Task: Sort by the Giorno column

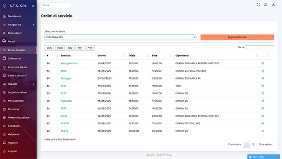Action: pyautogui.click(x=111, y=56)
